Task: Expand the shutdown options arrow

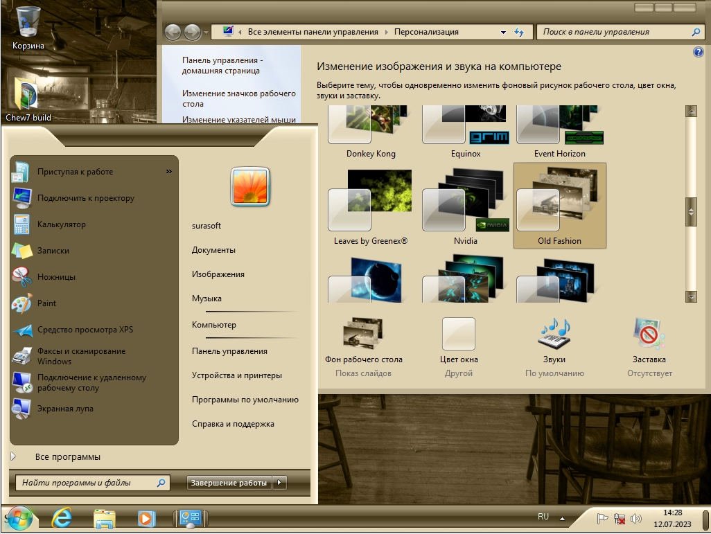Action: pos(279,483)
